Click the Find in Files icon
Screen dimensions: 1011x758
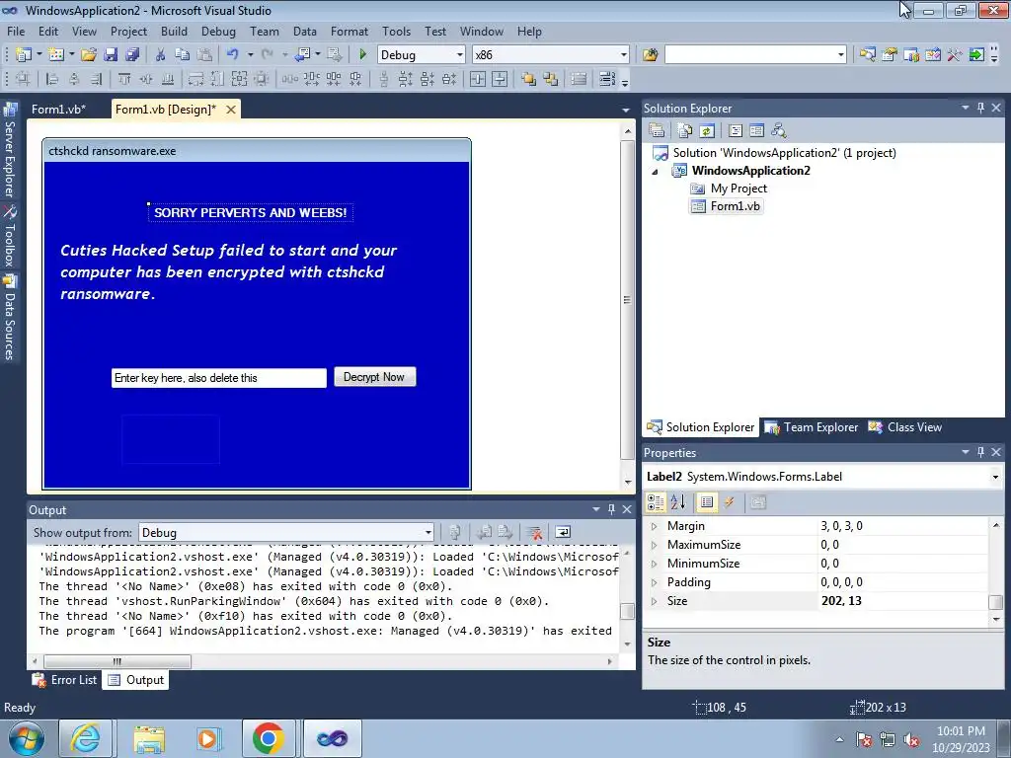(x=650, y=55)
